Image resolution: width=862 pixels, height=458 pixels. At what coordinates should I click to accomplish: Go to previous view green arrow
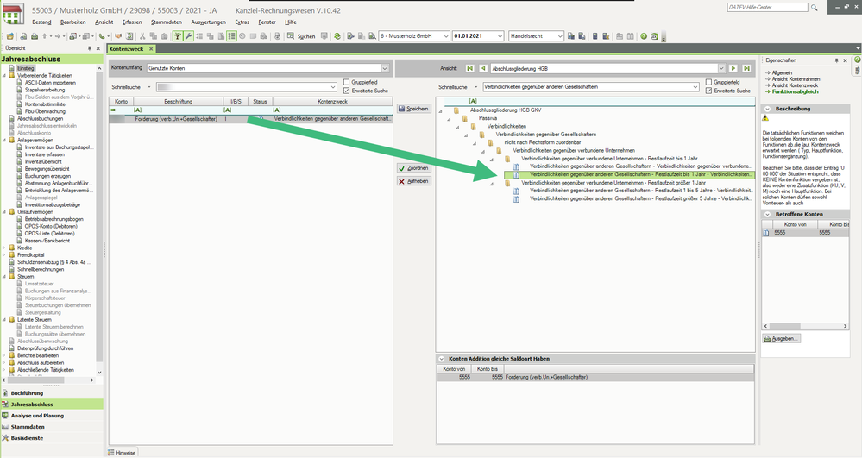tap(483, 68)
